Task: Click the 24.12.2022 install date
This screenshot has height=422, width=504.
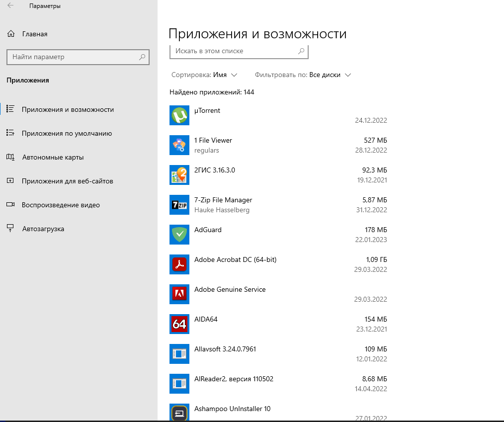Action: [x=371, y=120]
